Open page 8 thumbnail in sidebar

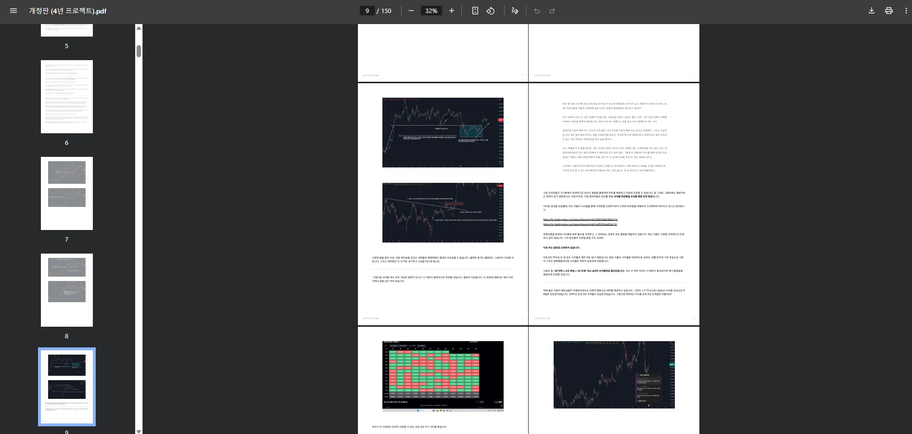click(67, 290)
